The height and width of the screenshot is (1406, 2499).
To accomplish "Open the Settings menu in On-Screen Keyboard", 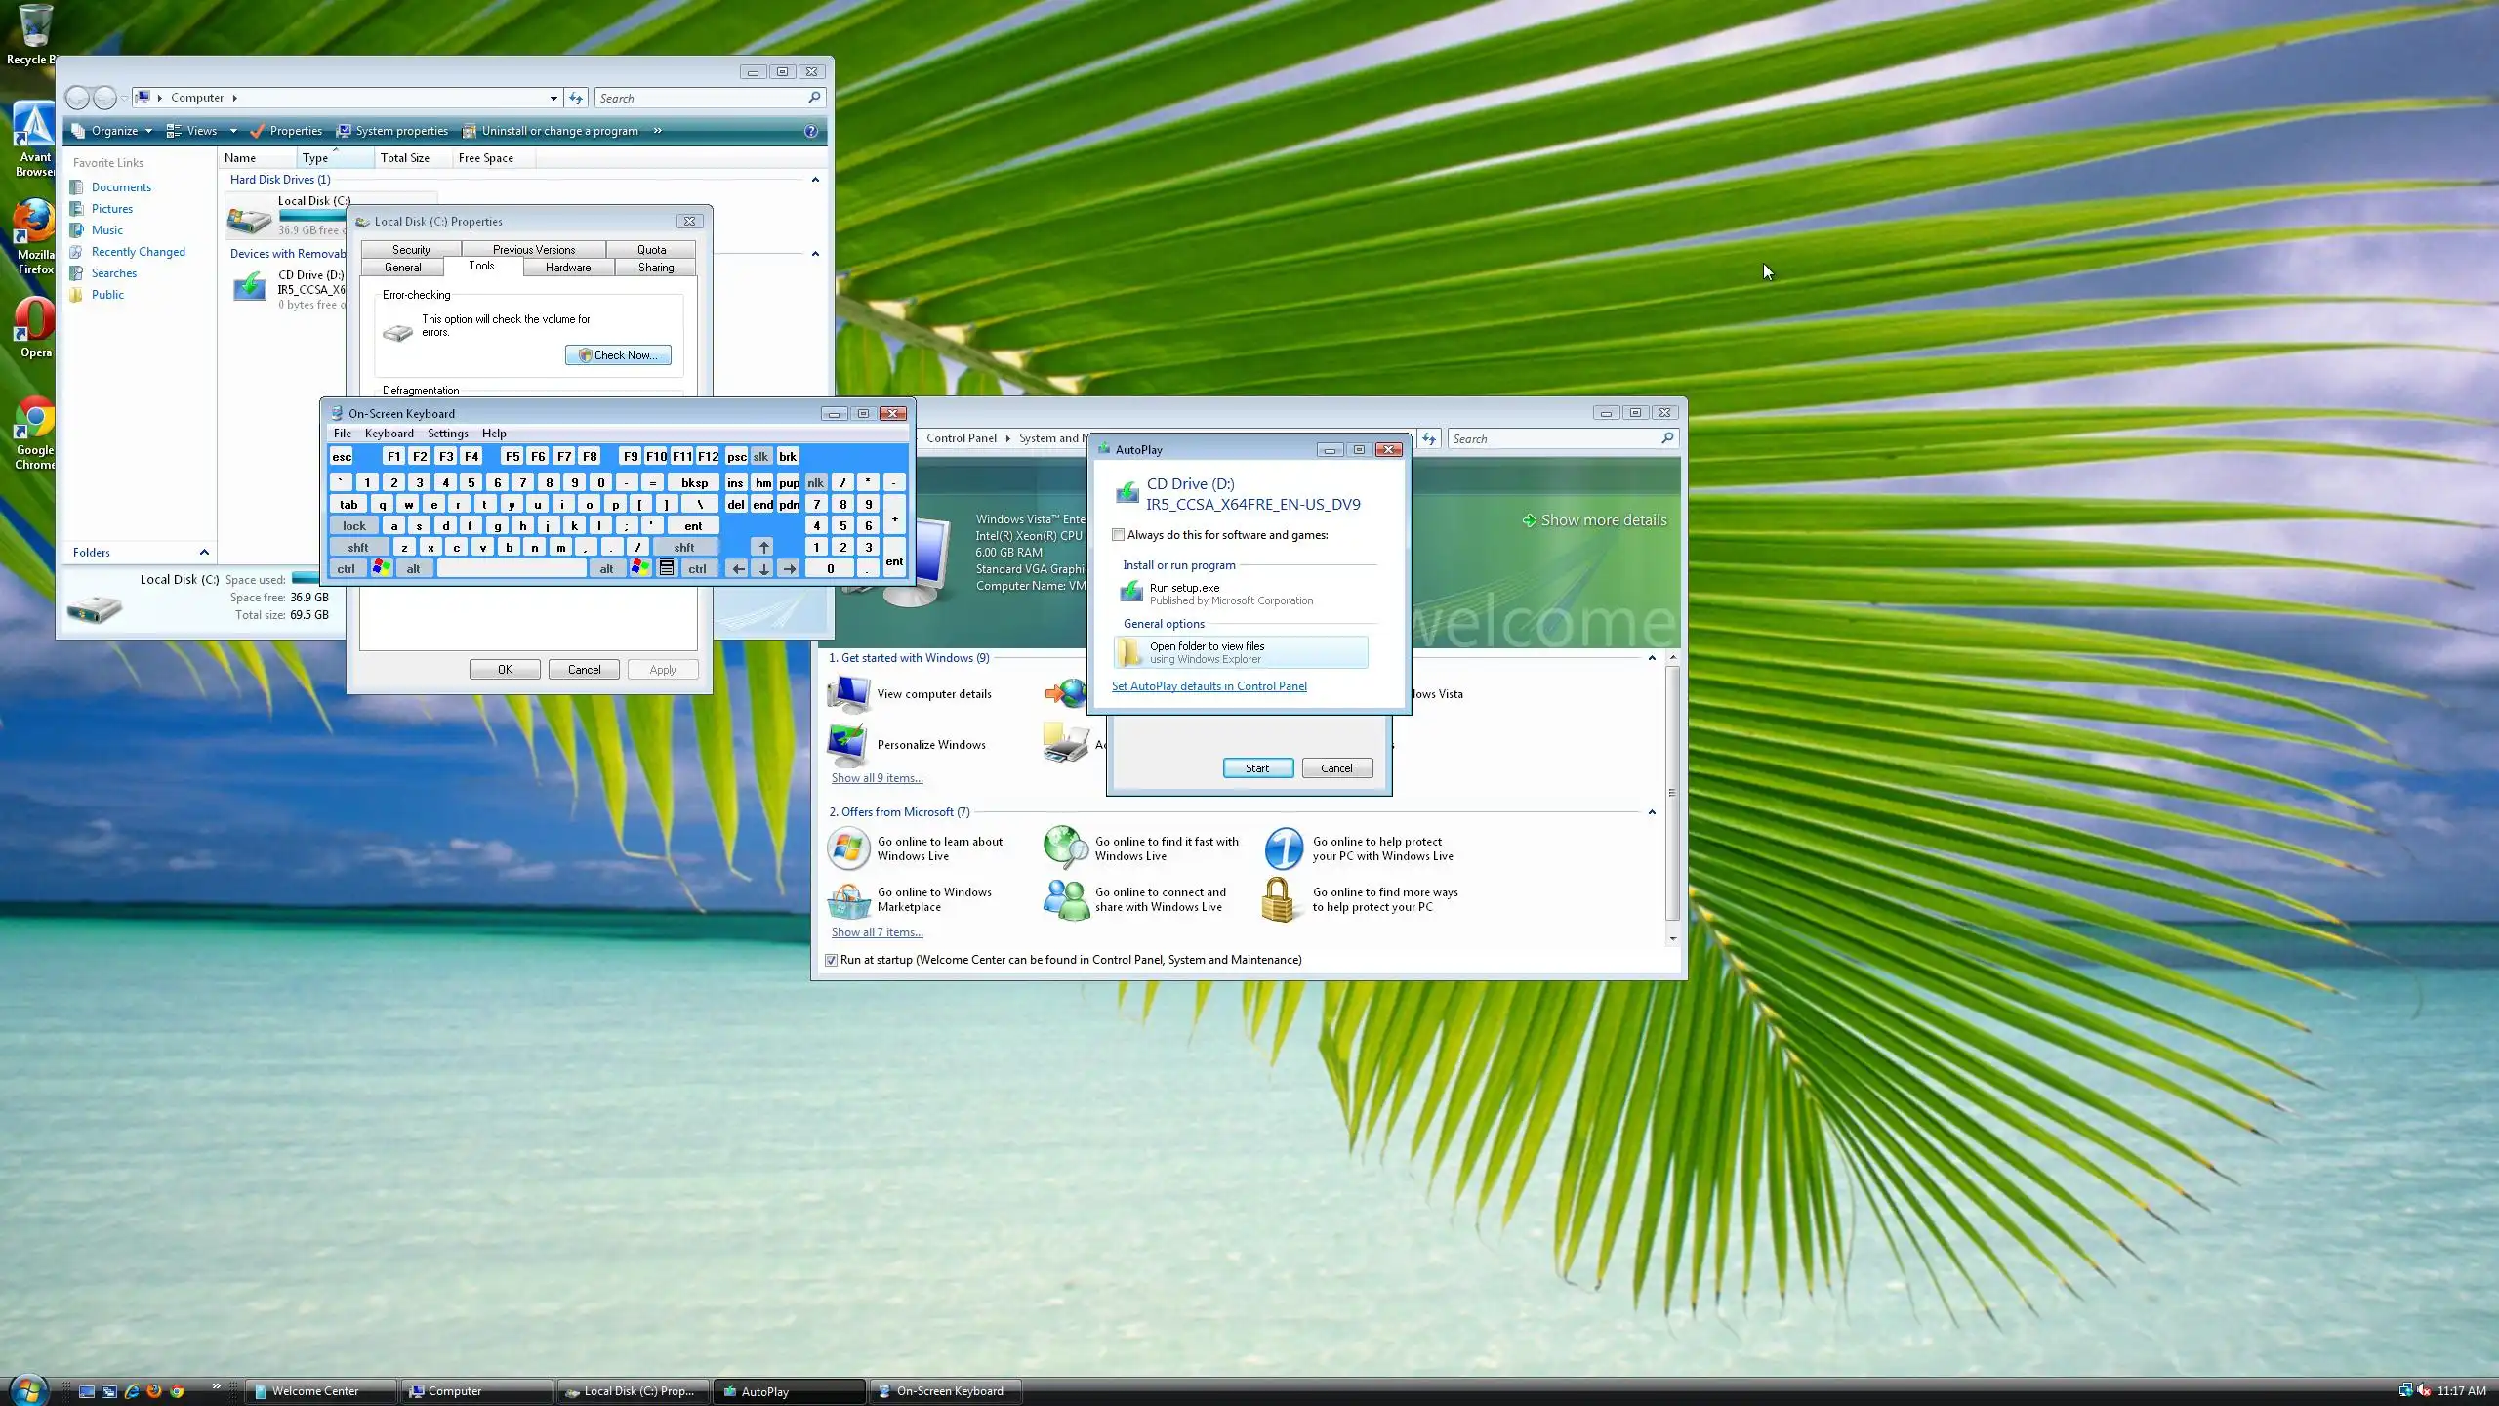I will pos(447,434).
